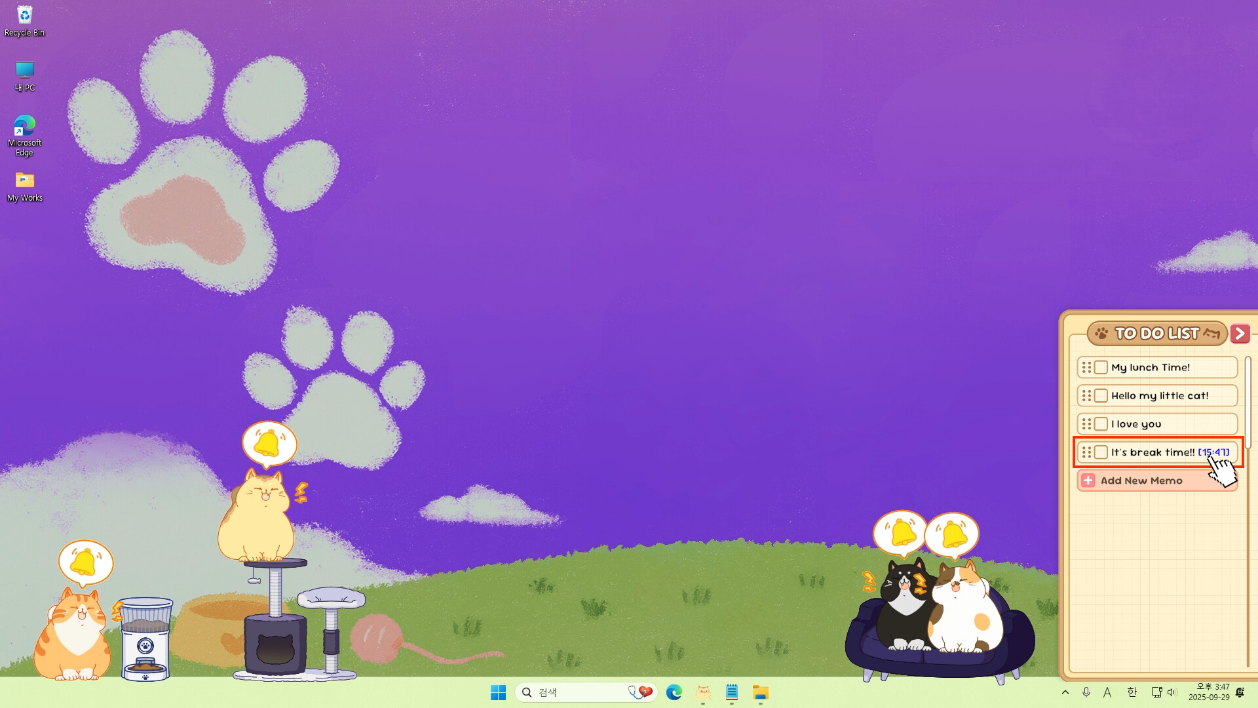This screenshot has width=1258, height=708.
Task: Click the 한 language indicator in the tray
Action: coord(1132,692)
